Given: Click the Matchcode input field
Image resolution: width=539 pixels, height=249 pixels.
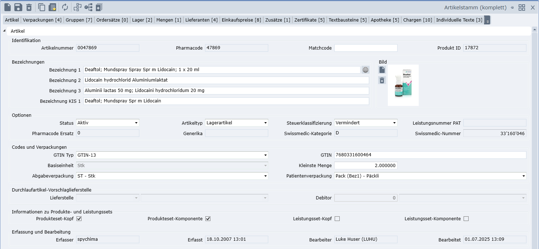Looking at the screenshot, I should (x=366, y=48).
